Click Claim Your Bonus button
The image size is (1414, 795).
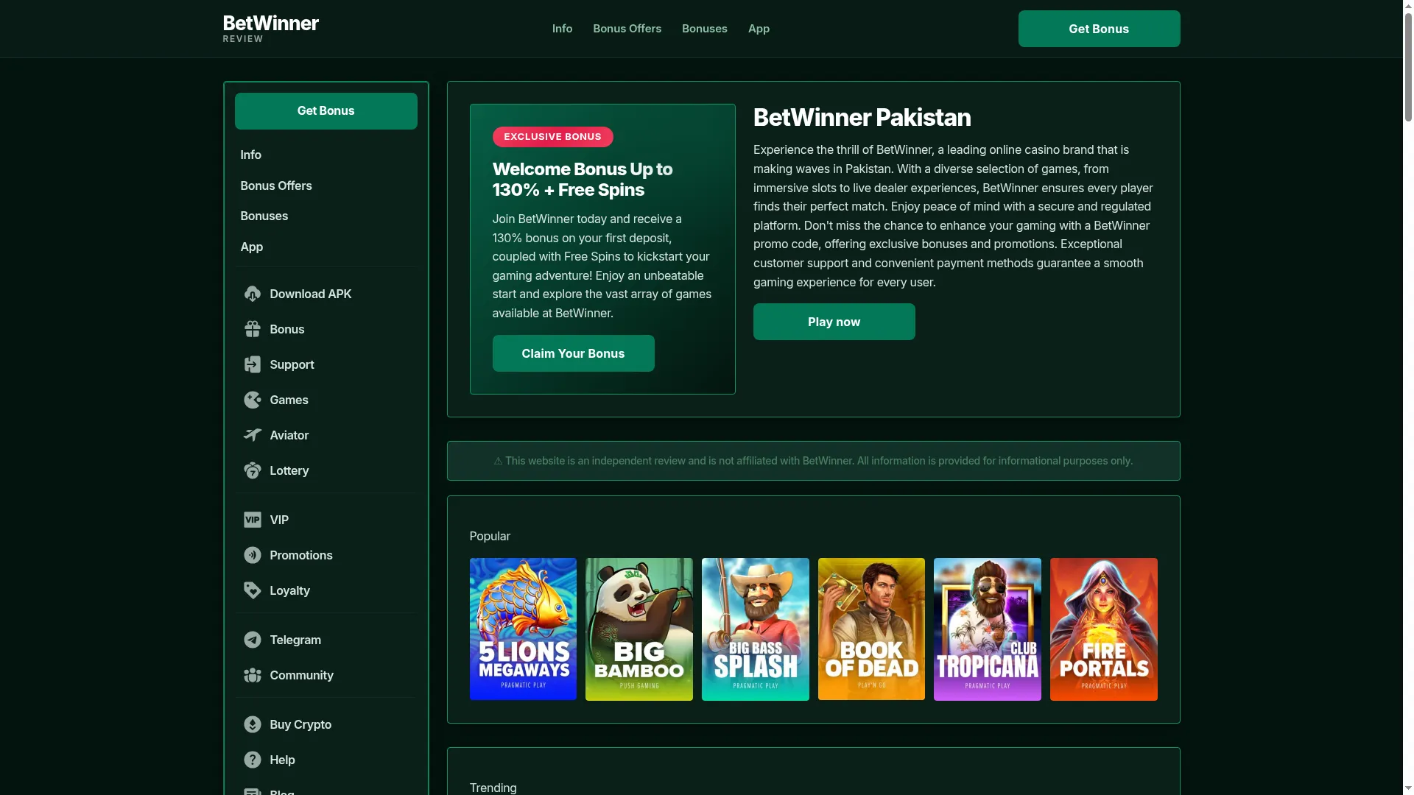point(573,353)
